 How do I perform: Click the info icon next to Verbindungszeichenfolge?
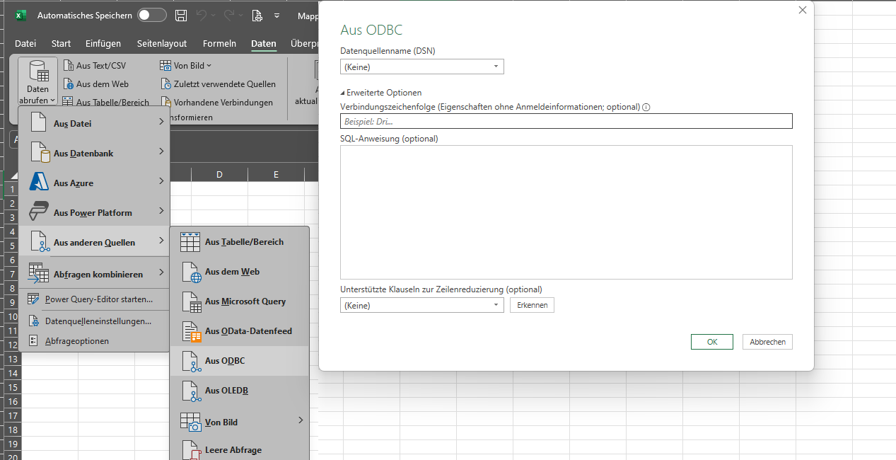tap(646, 108)
